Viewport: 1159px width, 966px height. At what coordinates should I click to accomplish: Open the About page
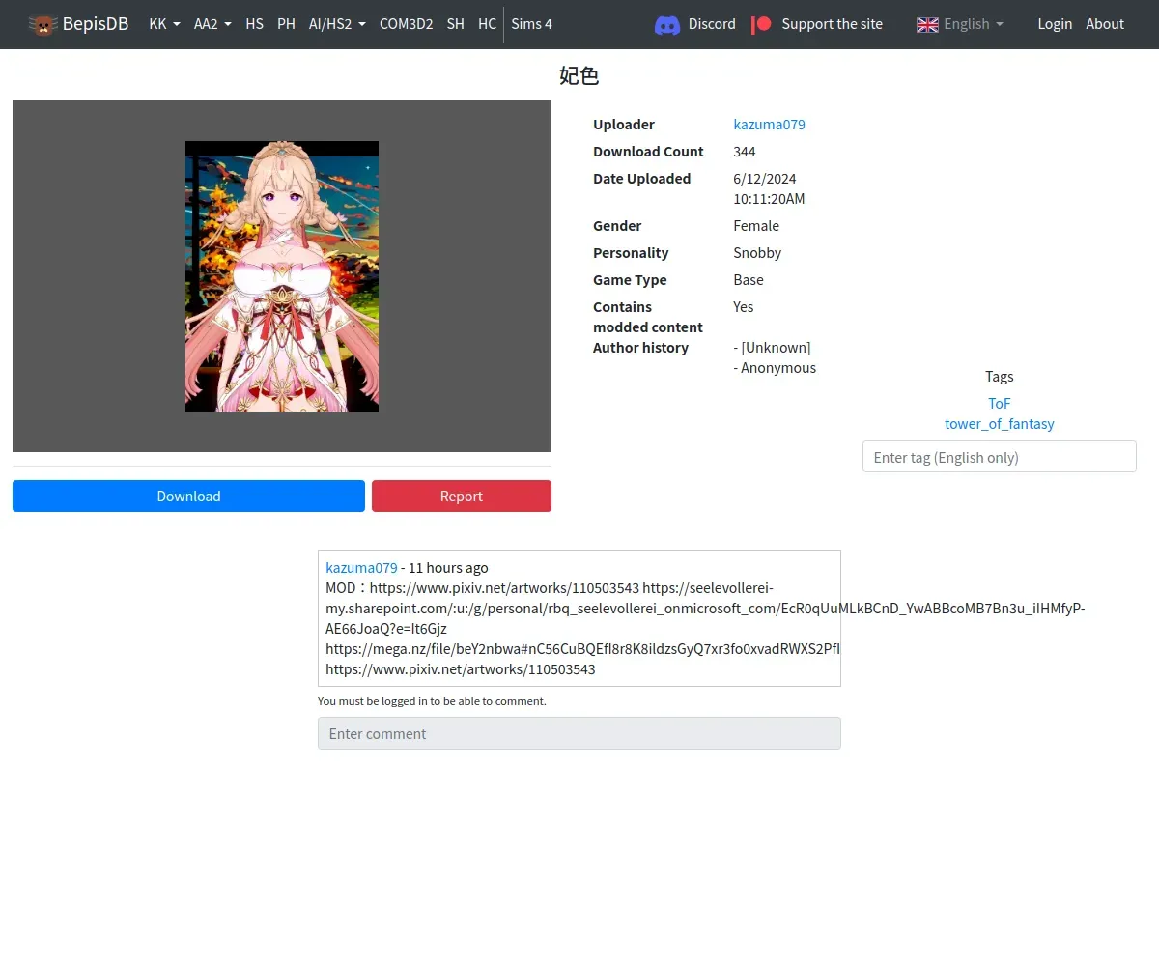tap(1105, 24)
